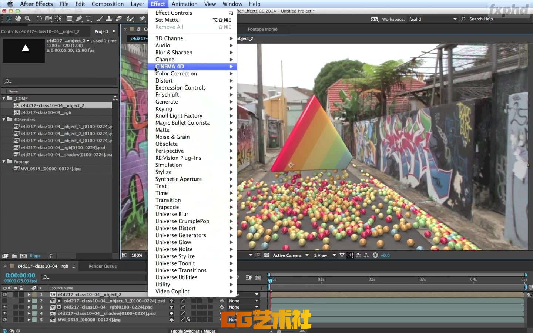
Task: Hide layer 3 rgb psd with eye toggle
Action: coord(5,307)
